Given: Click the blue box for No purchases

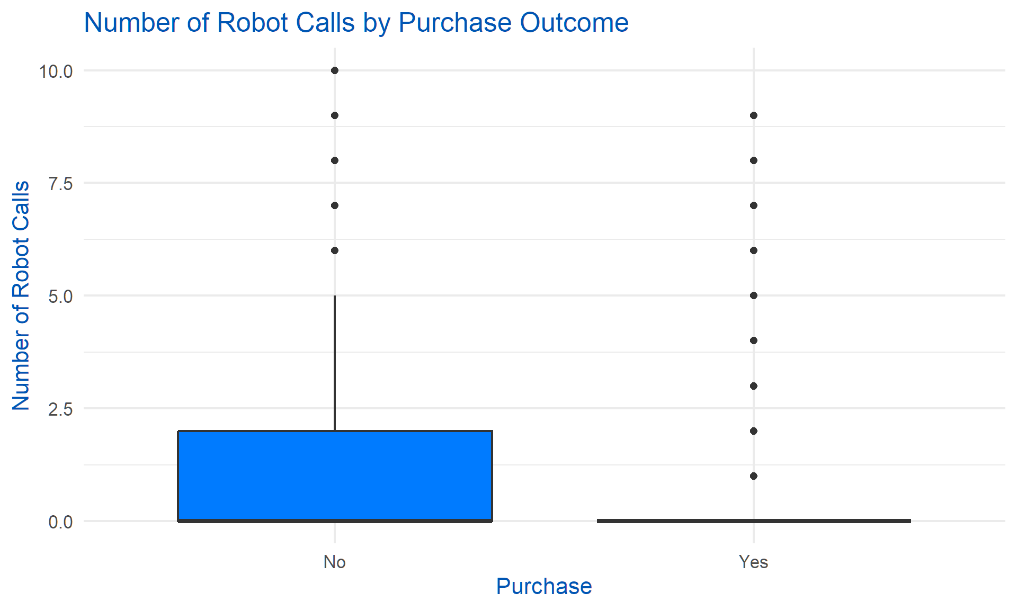Looking at the screenshot, I should coord(335,476).
